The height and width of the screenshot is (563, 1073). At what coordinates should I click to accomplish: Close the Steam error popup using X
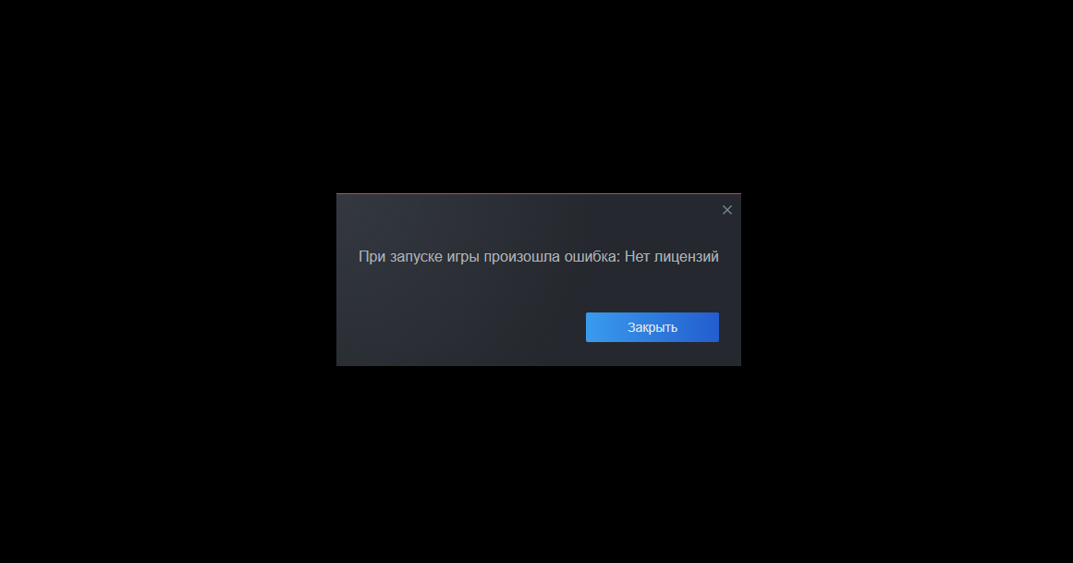(x=727, y=210)
